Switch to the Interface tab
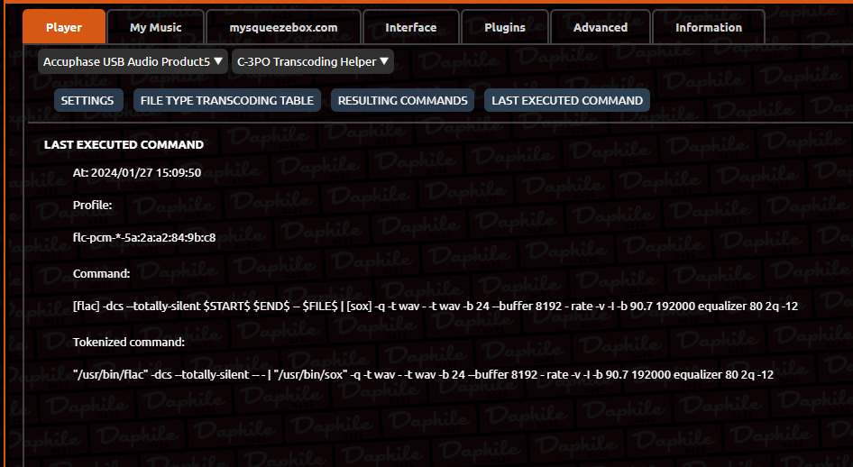This screenshot has height=467, width=853. 411,27
